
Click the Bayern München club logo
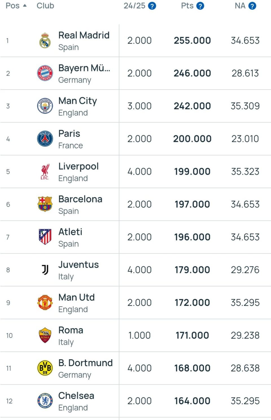tap(45, 73)
